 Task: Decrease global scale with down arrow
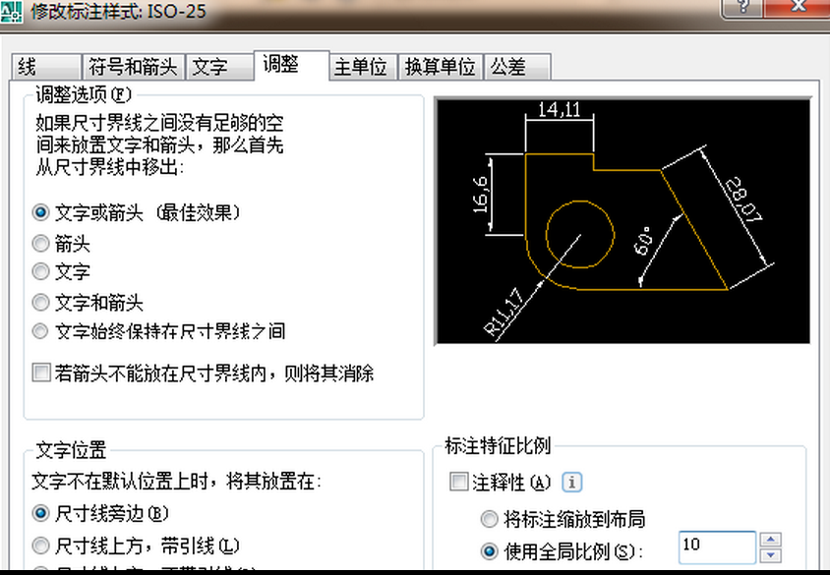click(770, 554)
